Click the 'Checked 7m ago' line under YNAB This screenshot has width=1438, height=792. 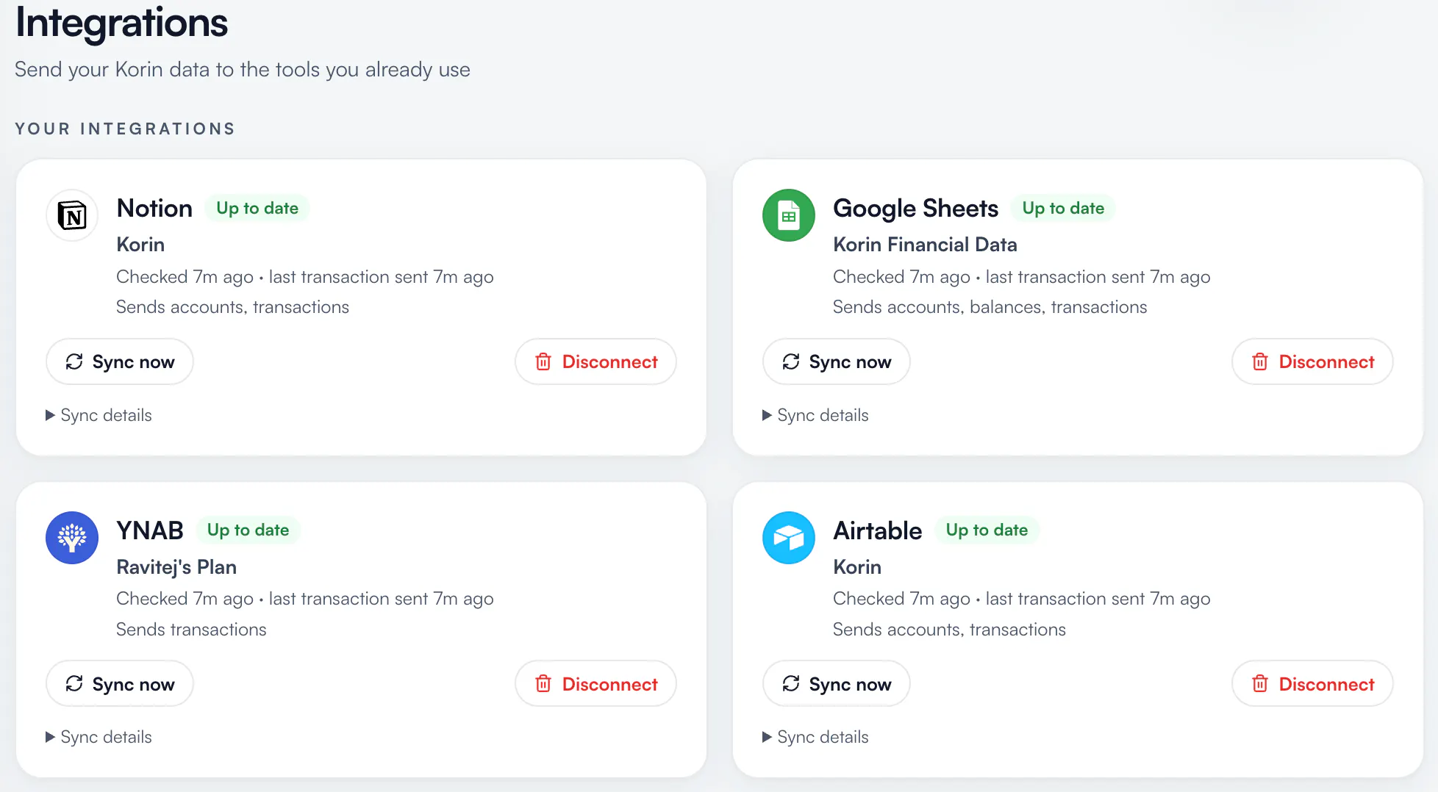(x=305, y=599)
